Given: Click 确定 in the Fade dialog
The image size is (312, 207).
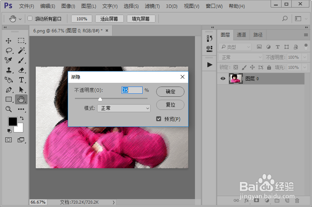Looking at the screenshot, I should [x=170, y=91].
